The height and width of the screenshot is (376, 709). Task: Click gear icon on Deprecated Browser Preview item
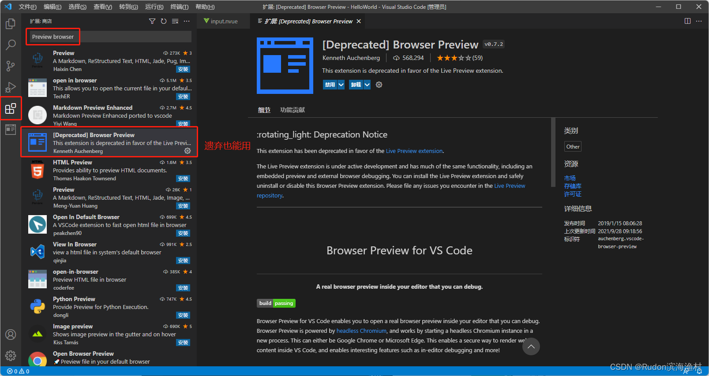coord(188,151)
